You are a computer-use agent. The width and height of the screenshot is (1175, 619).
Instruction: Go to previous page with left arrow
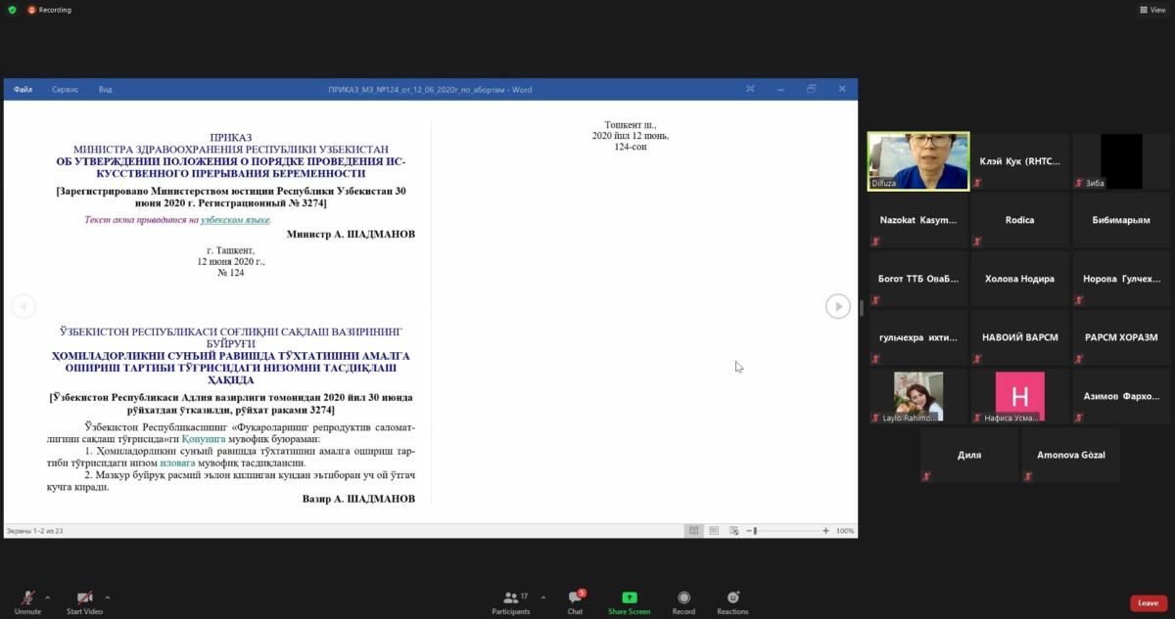[x=23, y=306]
